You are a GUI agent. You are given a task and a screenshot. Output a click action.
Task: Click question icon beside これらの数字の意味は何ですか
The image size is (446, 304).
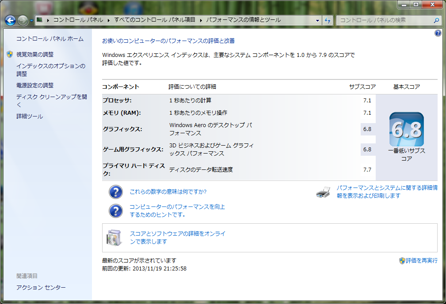[116, 192]
